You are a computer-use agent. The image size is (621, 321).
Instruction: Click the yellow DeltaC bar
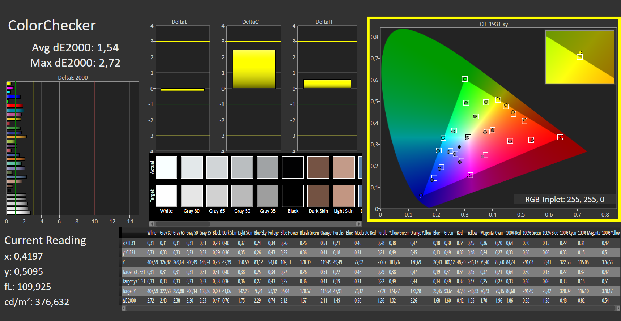pos(254,69)
